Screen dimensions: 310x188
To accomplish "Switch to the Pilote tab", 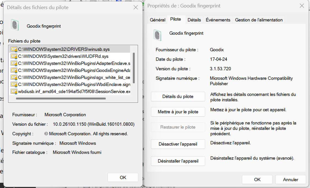I will [176, 19].
